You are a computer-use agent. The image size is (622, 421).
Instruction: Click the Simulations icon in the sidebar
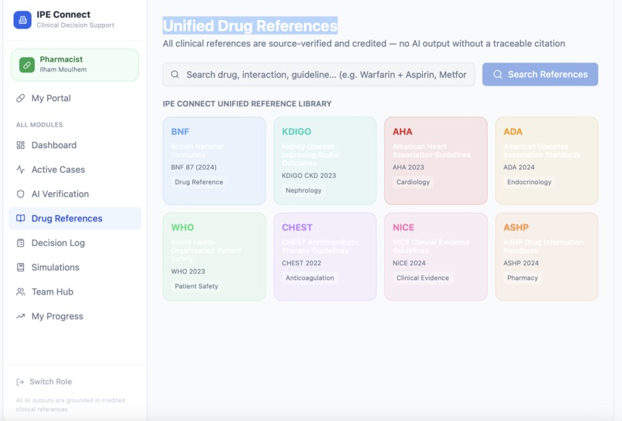20,268
